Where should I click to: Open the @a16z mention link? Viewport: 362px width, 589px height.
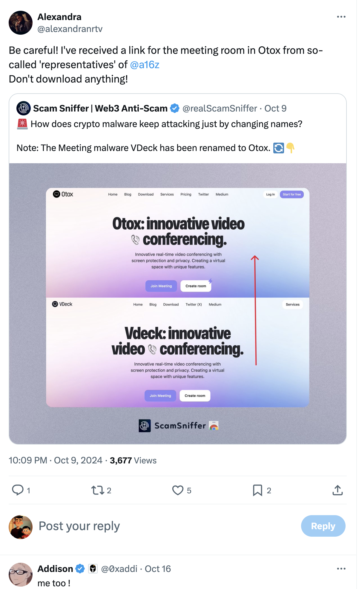coord(145,65)
